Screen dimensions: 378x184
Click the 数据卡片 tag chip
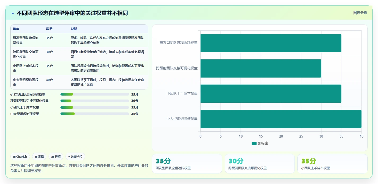point(75,157)
